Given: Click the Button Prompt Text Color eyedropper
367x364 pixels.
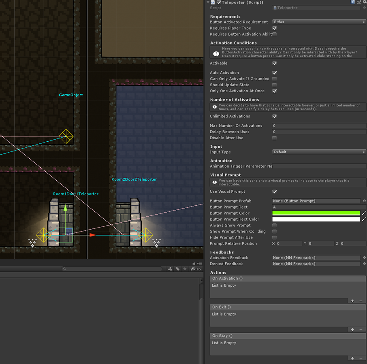Looking at the screenshot, I should click(364, 219).
